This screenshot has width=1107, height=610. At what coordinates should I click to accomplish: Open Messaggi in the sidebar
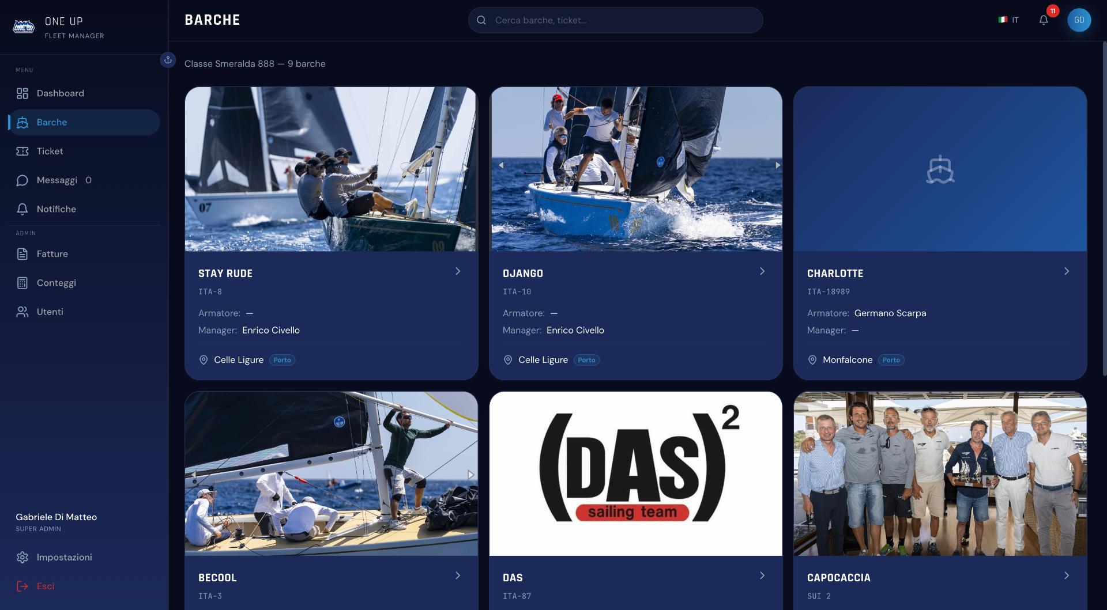[x=84, y=180]
